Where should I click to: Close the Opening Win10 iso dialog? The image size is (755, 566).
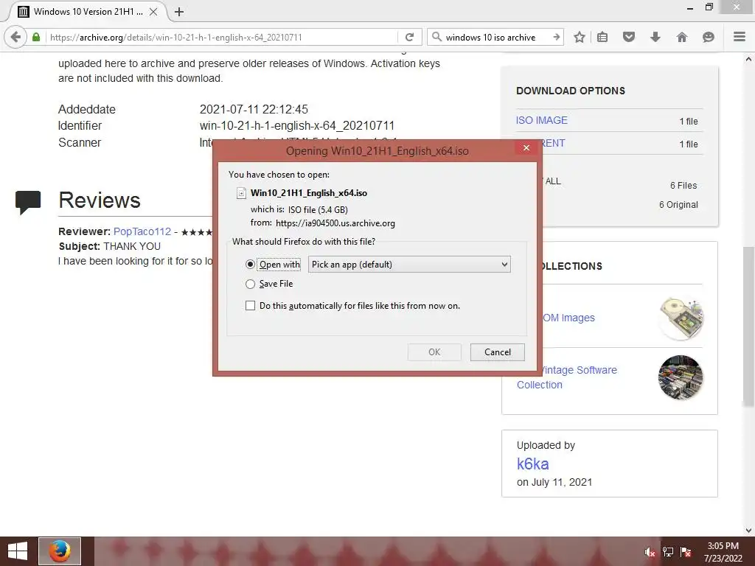[526, 147]
